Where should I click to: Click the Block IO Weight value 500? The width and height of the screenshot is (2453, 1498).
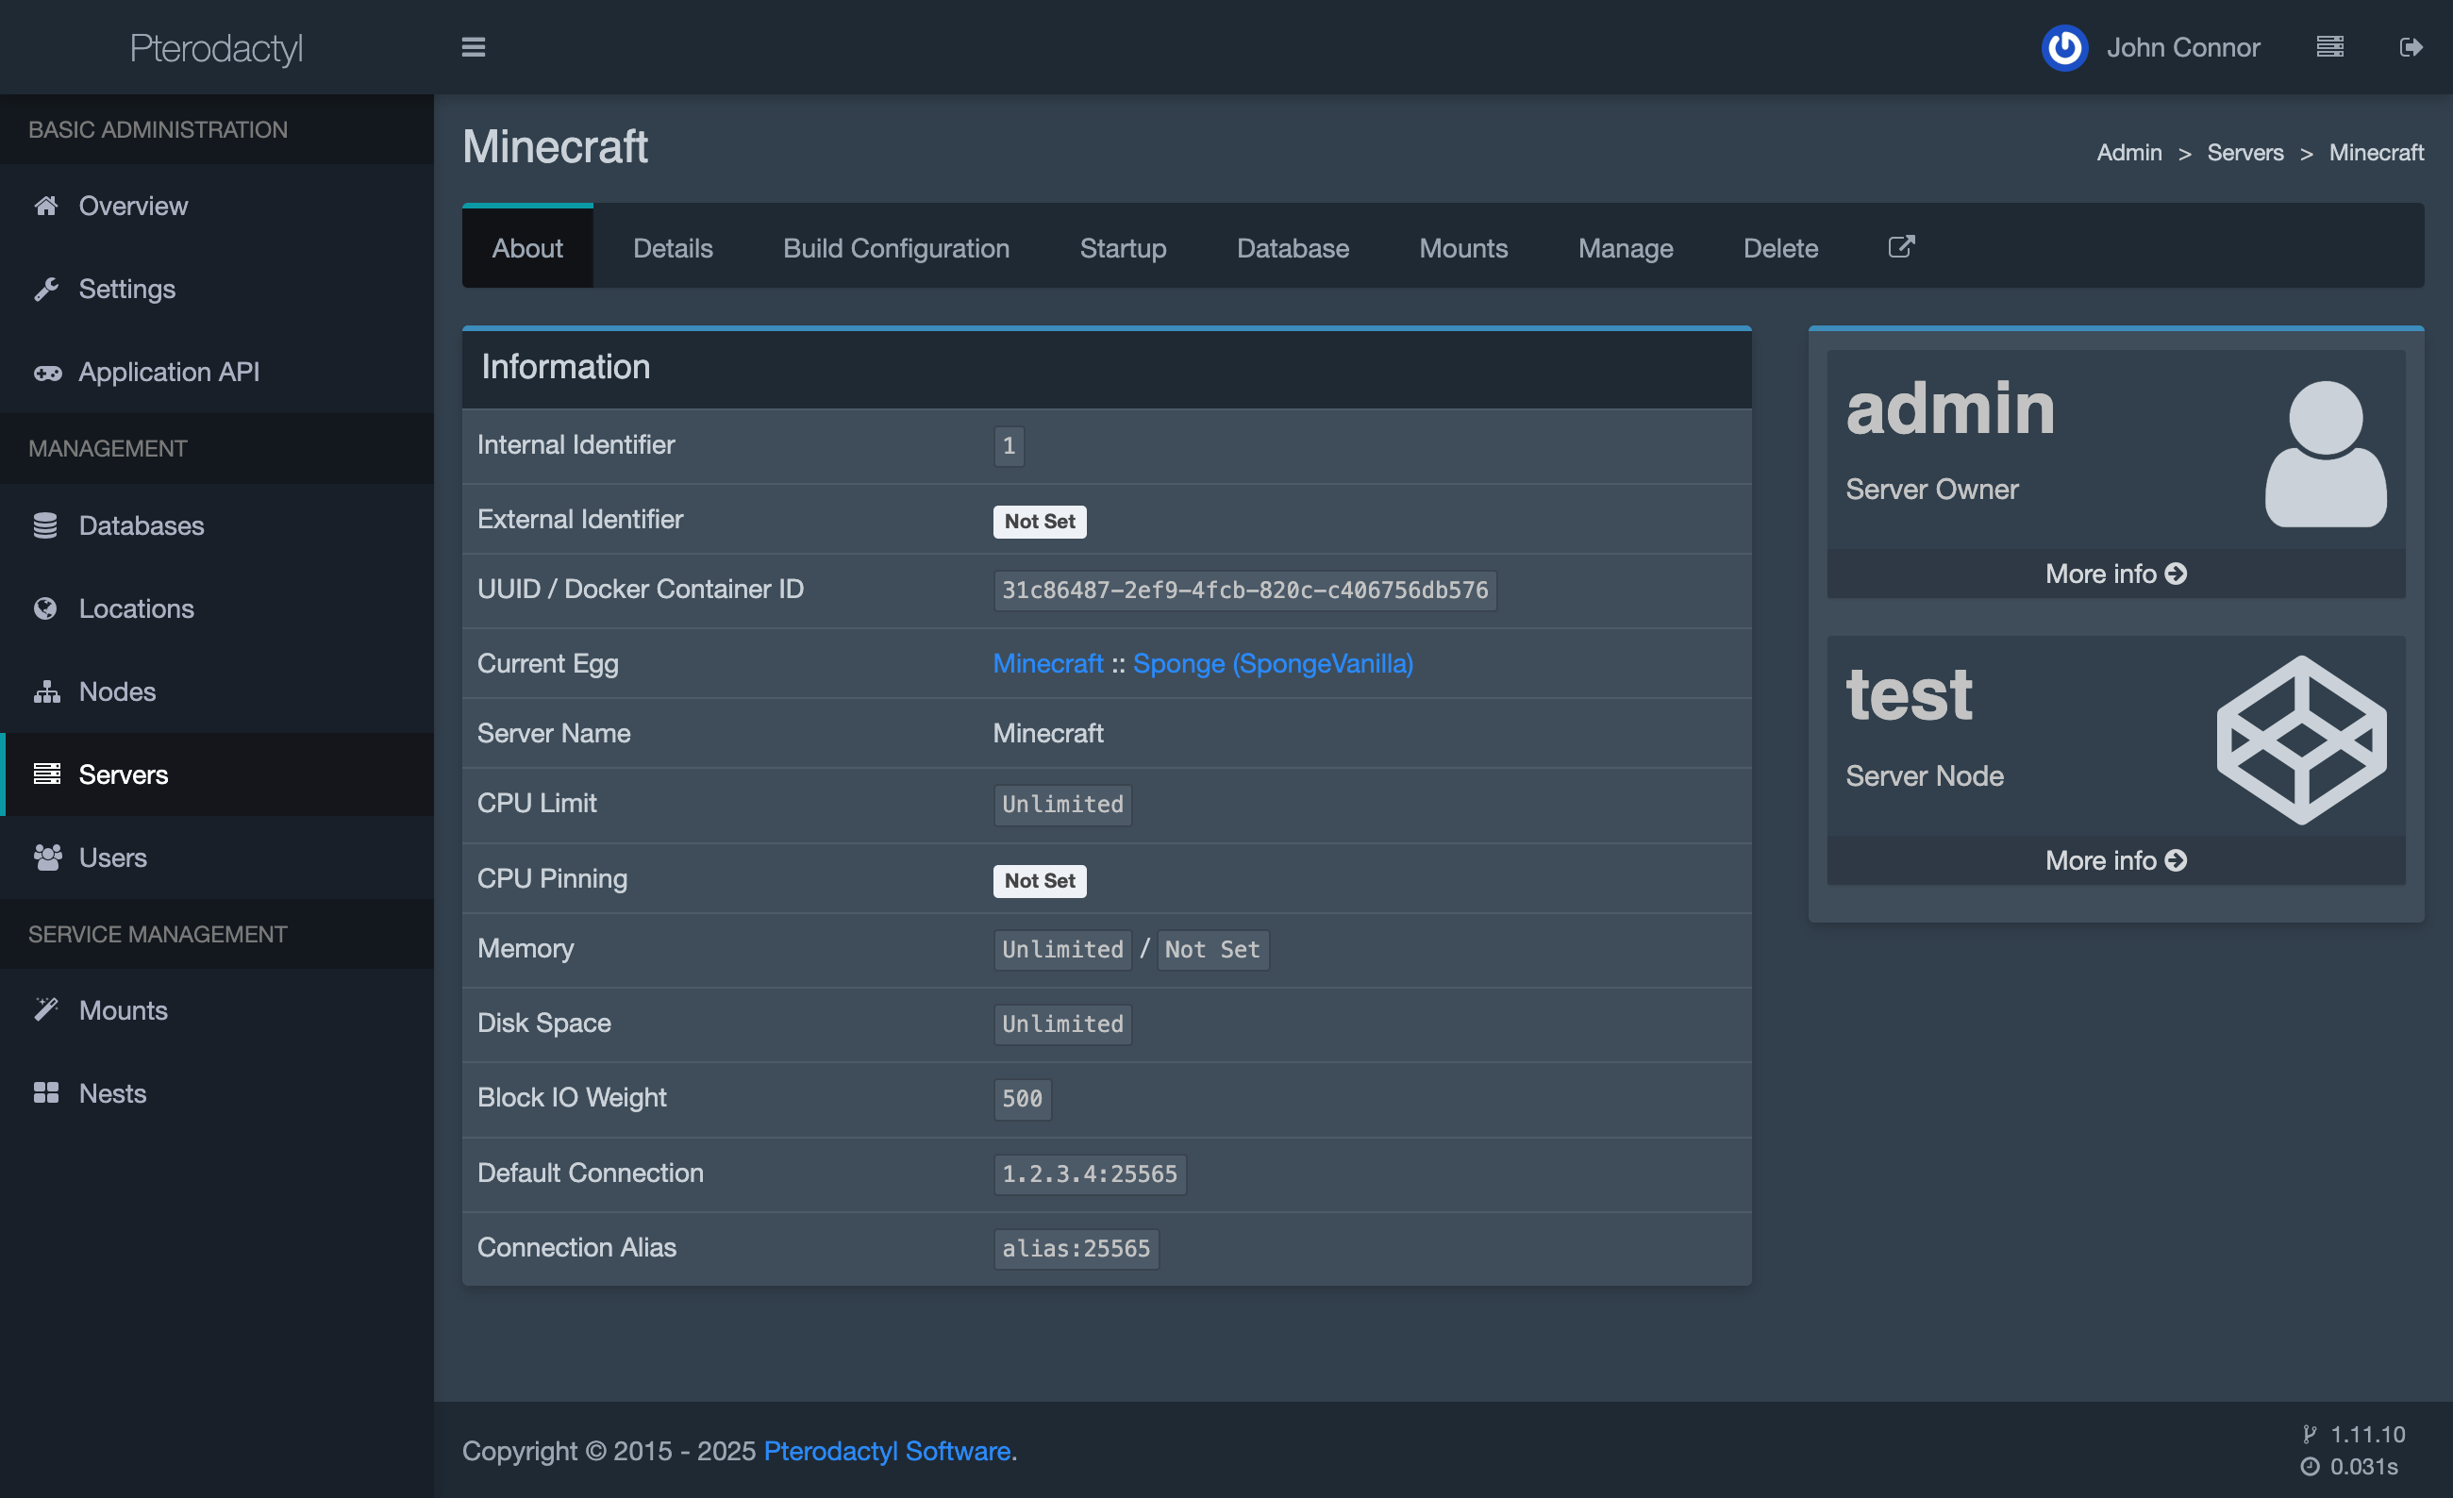tap(1022, 1098)
